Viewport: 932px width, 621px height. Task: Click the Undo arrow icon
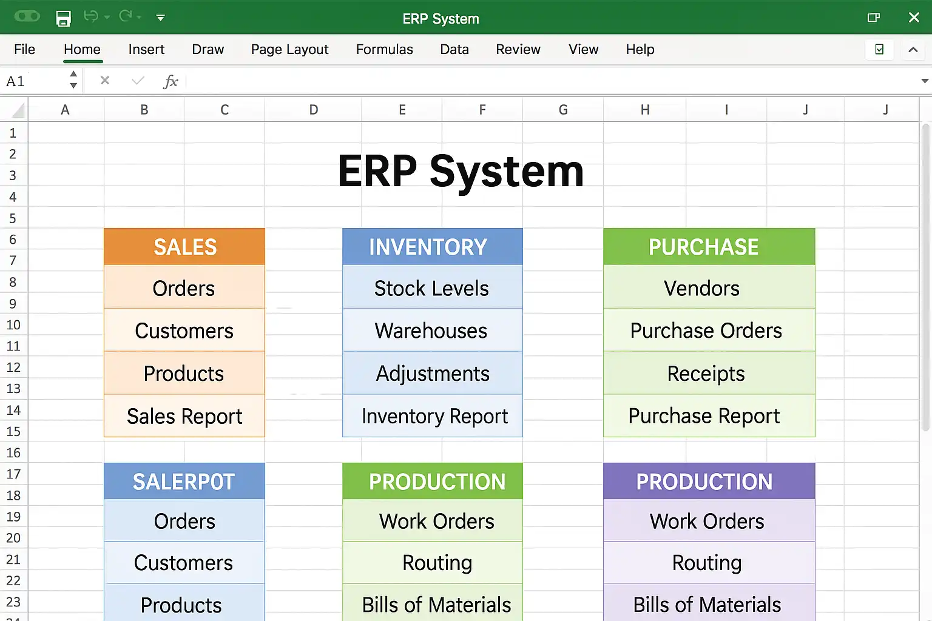coord(91,16)
